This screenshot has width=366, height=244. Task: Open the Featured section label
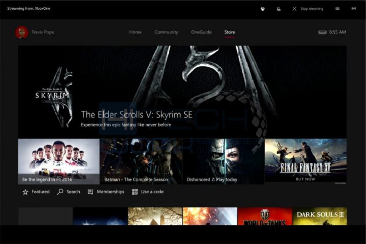41,192
